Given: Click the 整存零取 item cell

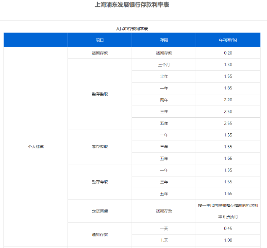Looking at the screenshot, I should [x=100, y=182].
